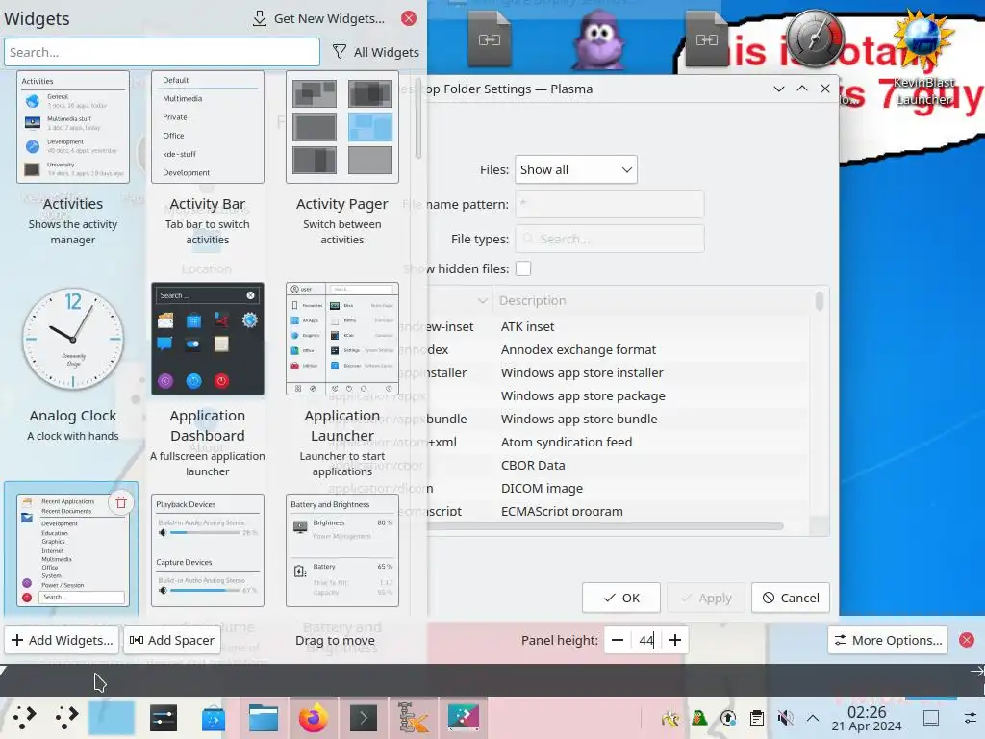
Task: Remove the Application Menu widget with trash icon
Action: (x=121, y=502)
